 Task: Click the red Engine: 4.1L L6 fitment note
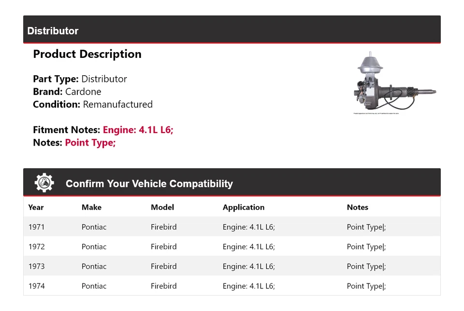pyautogui.click(x=138, y=130)
